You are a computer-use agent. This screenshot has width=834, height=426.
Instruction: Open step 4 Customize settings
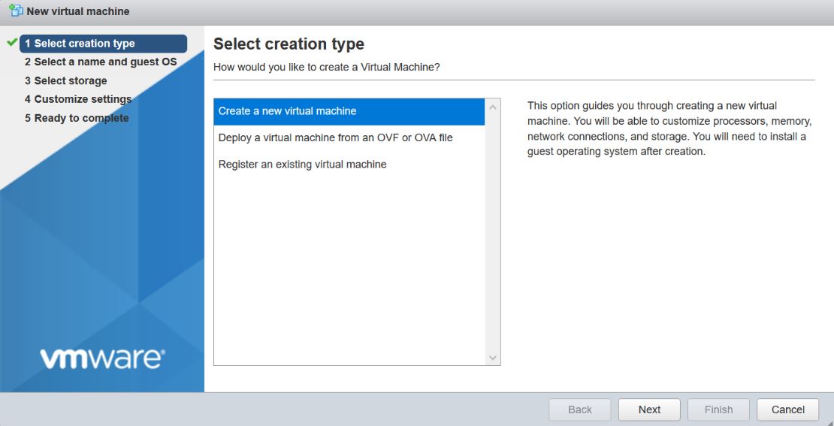pos(78,99)
